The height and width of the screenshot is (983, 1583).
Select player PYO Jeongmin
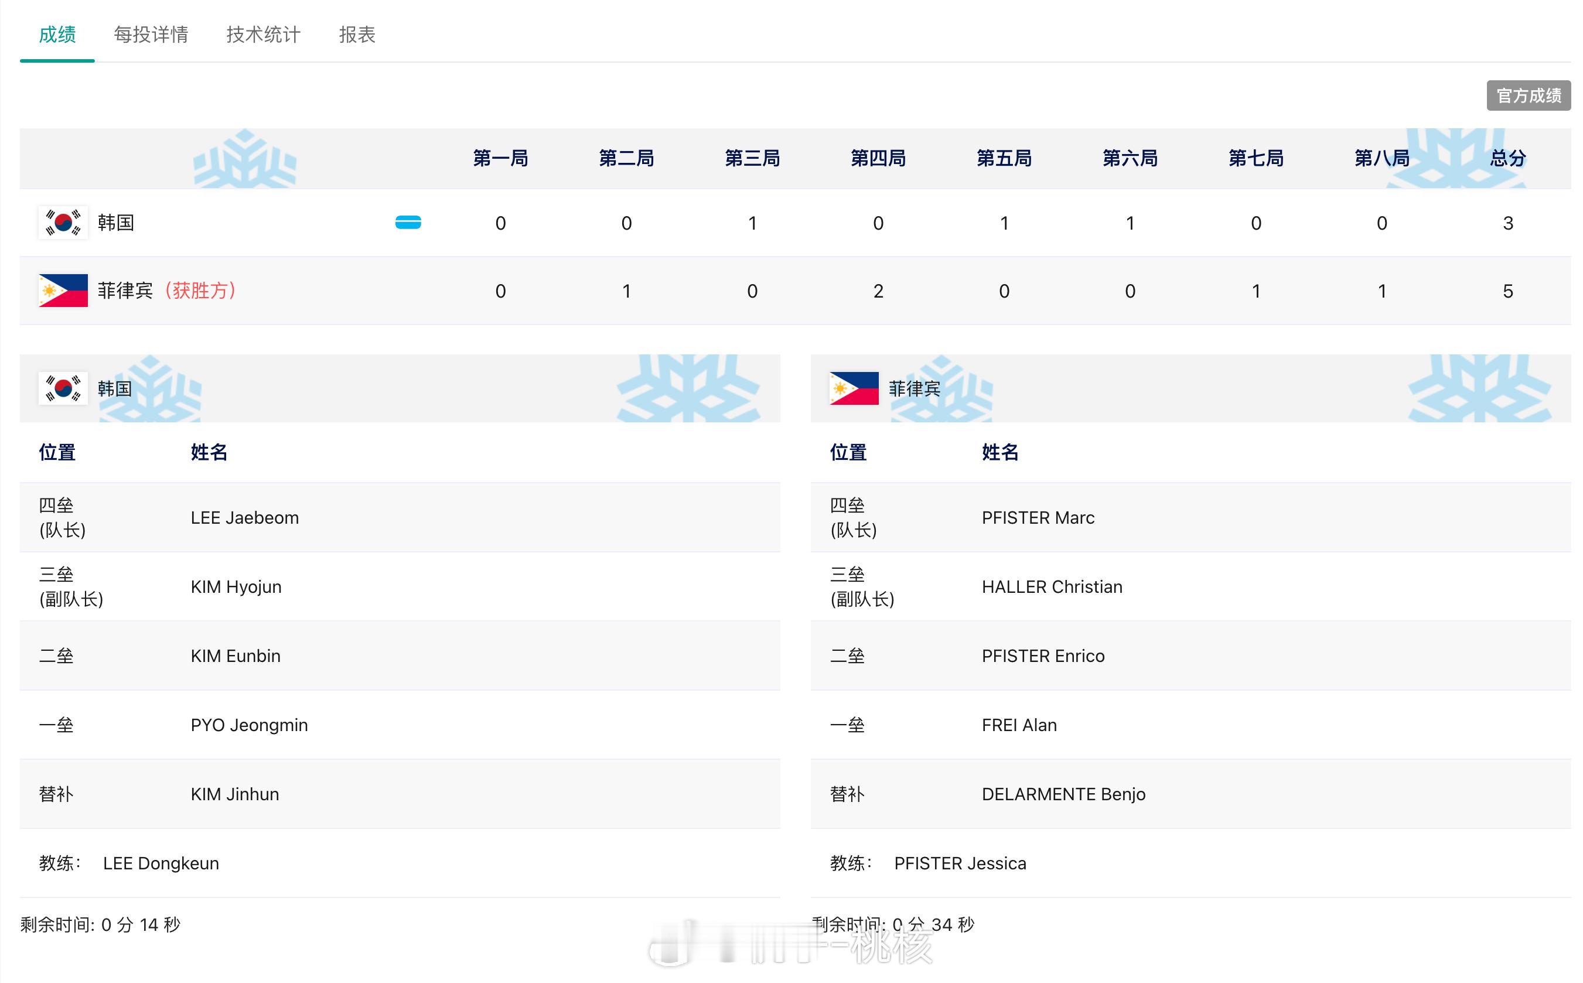point(249,725)
